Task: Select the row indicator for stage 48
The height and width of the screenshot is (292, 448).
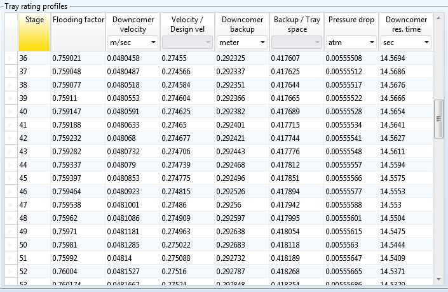Action: click(x=10, y=218)
